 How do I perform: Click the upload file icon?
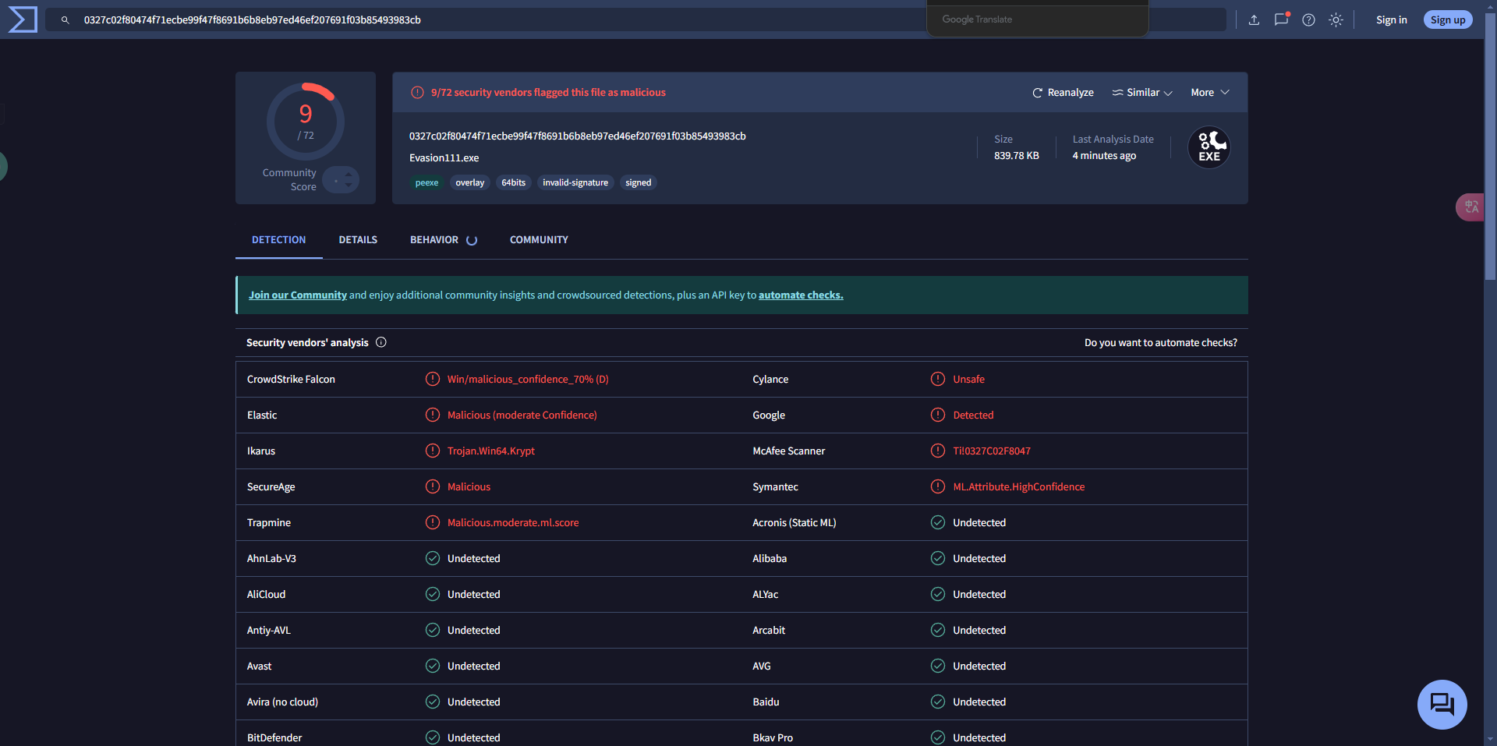click(x=1254, y=20)
